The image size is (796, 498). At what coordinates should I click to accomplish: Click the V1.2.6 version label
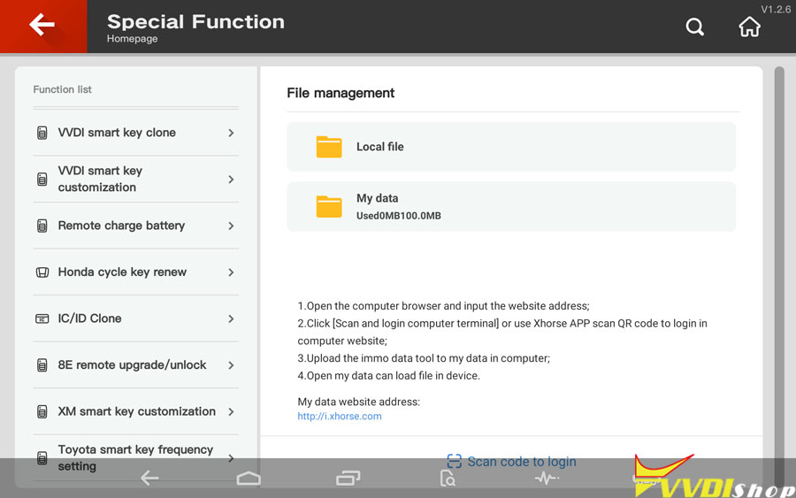click(775, 9)
